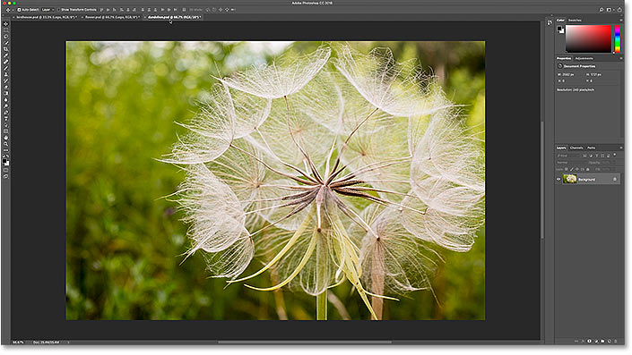The width and height of the screenshot is (632, 355).
Task: Switch to the Paths panel tab
Action: click(592, 148)
